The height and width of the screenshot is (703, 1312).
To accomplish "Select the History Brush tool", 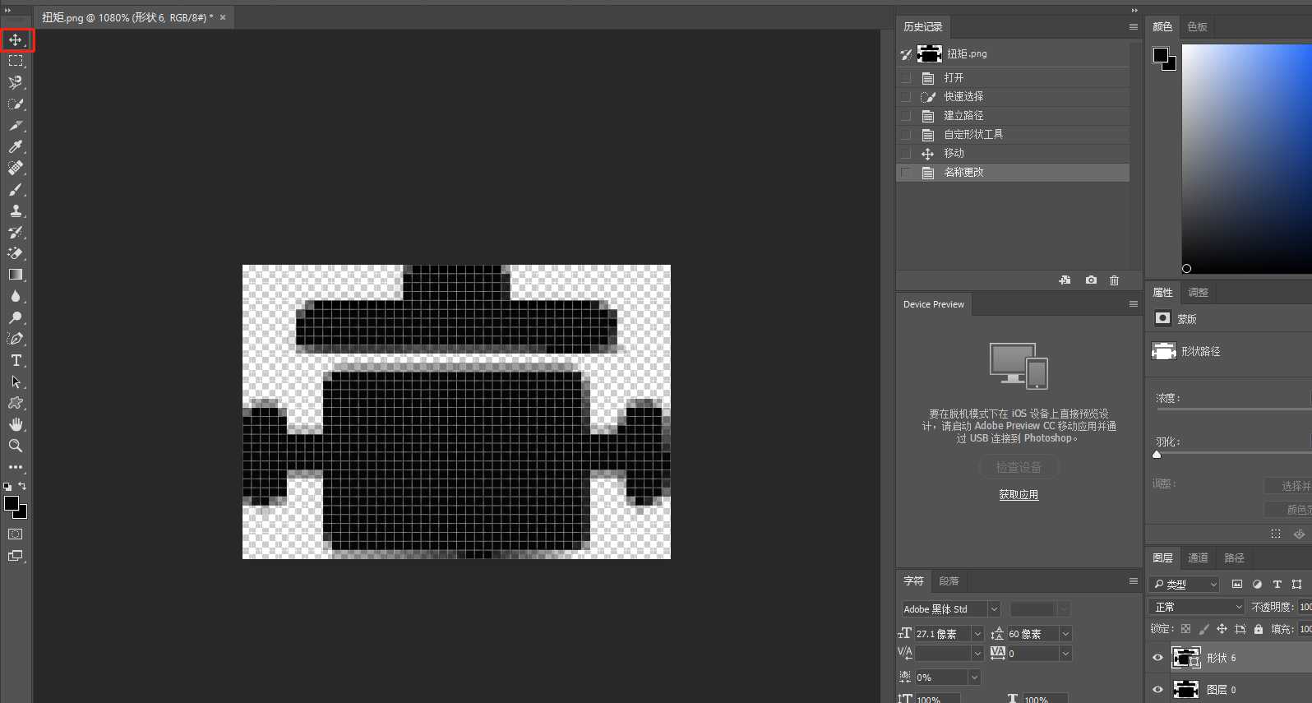I will 16,232.
